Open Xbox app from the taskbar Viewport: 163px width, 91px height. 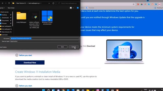point(113,90)
